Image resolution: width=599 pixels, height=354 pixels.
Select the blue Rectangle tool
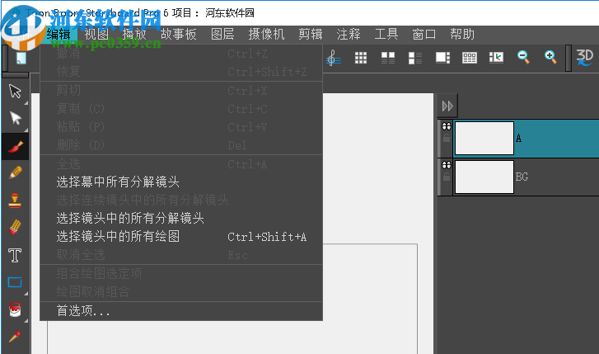[15, 282]
